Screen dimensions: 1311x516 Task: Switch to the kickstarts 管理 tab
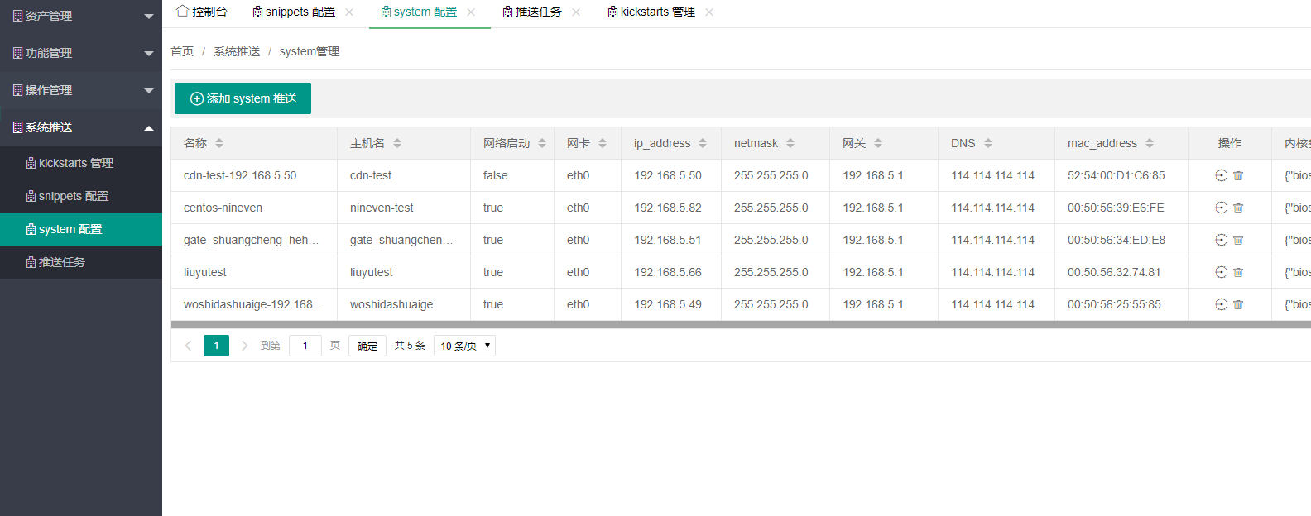coord(651,12)
